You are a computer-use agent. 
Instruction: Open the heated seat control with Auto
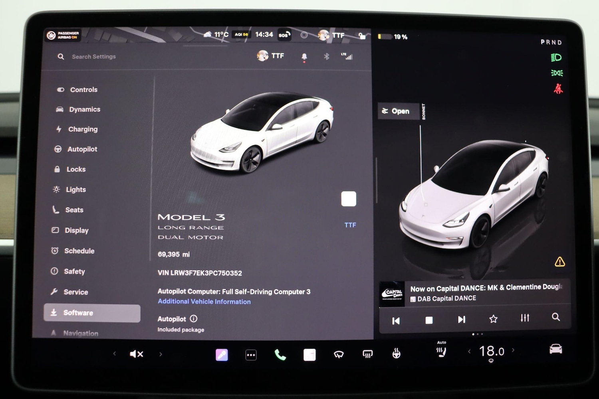coord(440,351)
